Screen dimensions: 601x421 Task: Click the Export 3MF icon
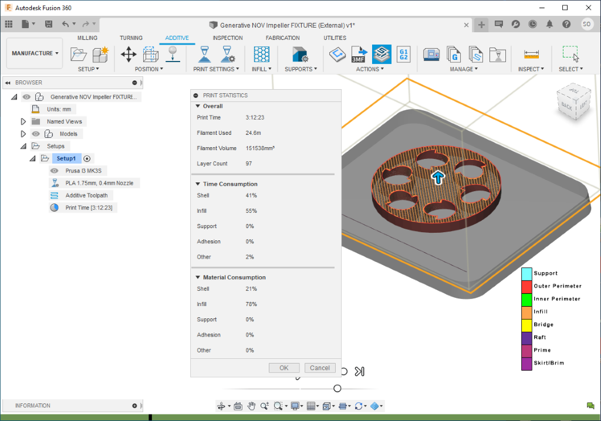pyautogui.click(x=359, y=54)
